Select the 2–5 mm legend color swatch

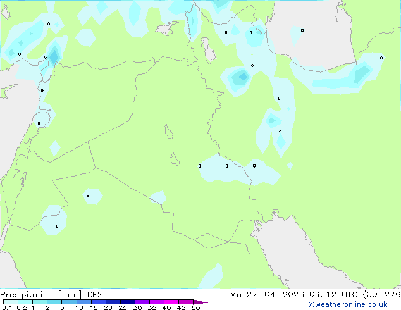54,302
